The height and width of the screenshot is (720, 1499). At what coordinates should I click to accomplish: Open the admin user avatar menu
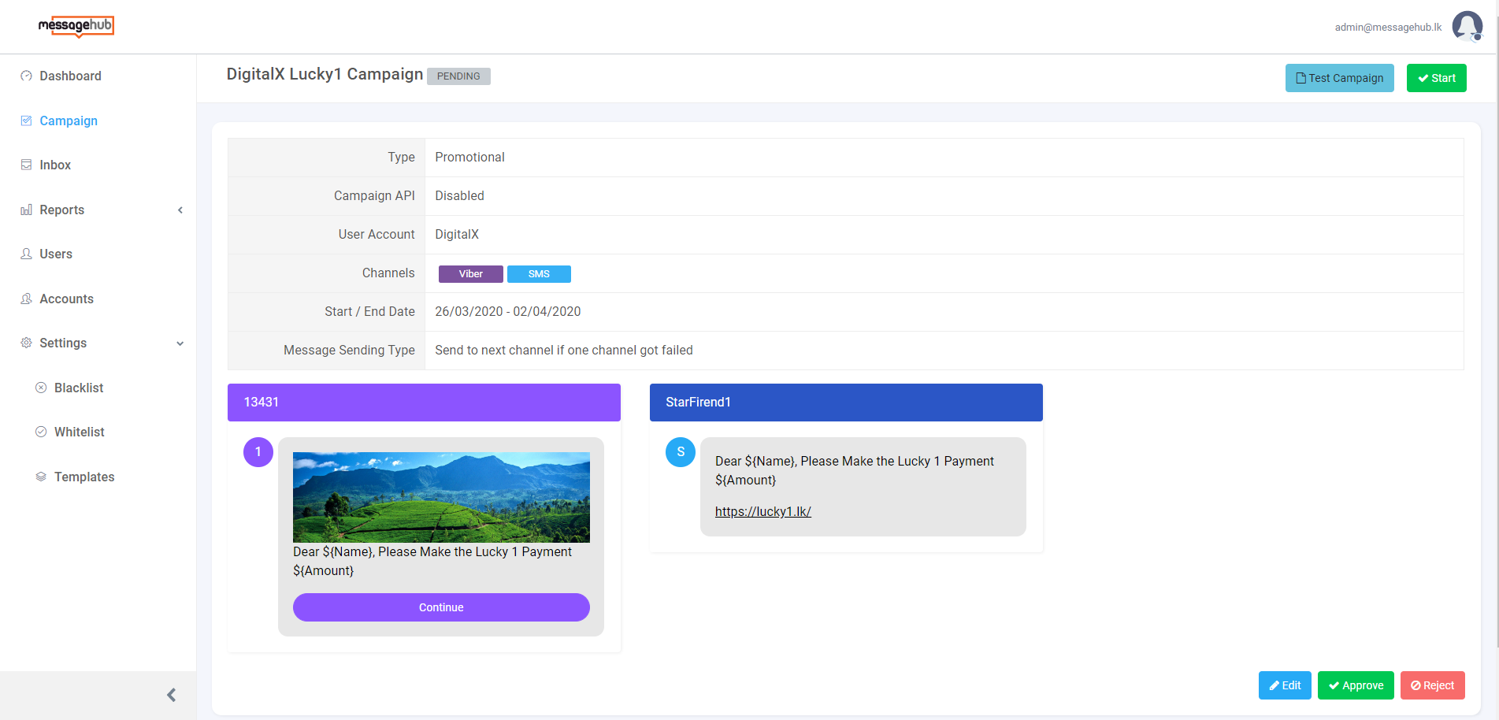(1467, 26)
